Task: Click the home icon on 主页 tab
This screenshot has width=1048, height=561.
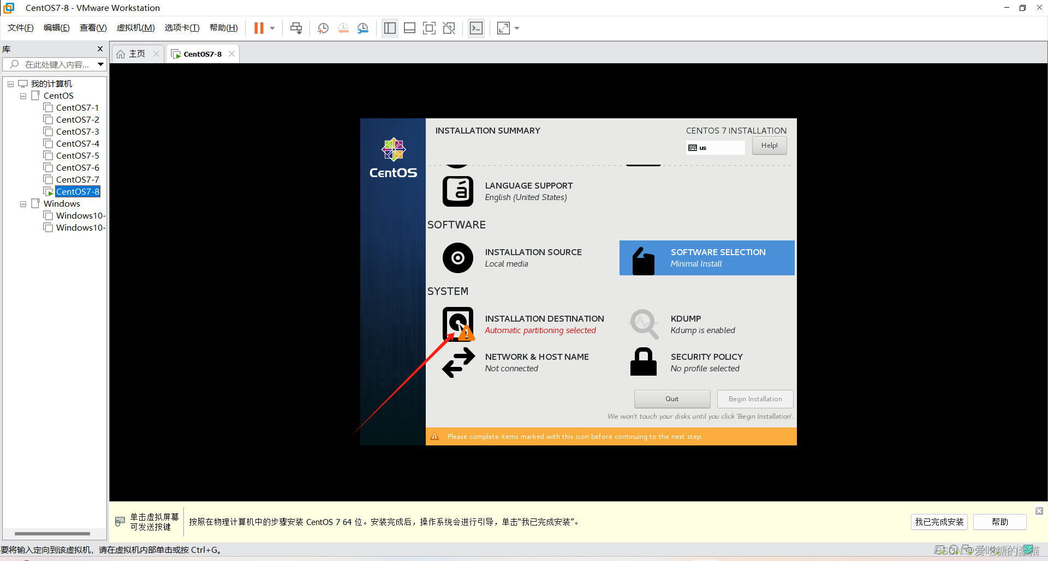Action: click(x=121, y=54)
